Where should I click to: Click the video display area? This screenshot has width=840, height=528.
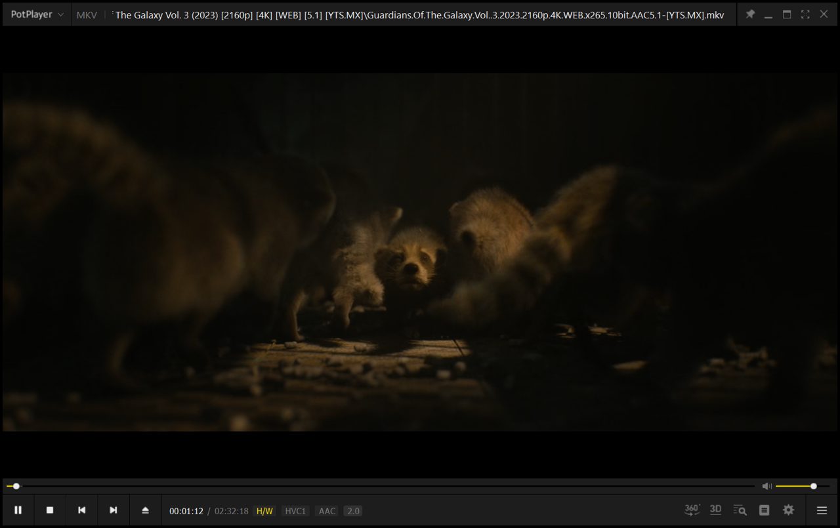pos(420,253)
